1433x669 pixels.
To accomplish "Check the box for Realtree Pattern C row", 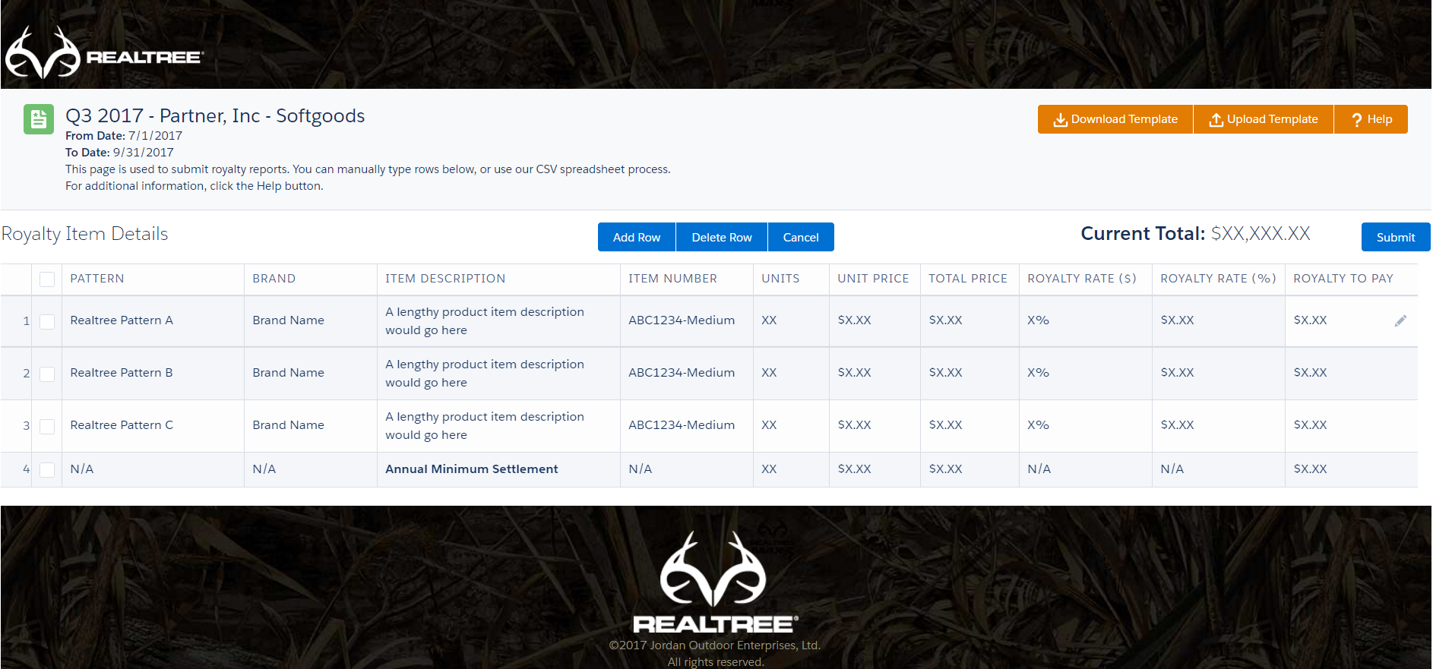I will tap(47, 426).
